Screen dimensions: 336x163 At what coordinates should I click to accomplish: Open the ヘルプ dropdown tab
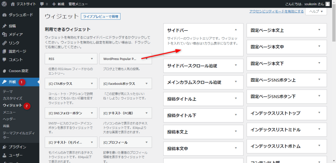[316, 11]
